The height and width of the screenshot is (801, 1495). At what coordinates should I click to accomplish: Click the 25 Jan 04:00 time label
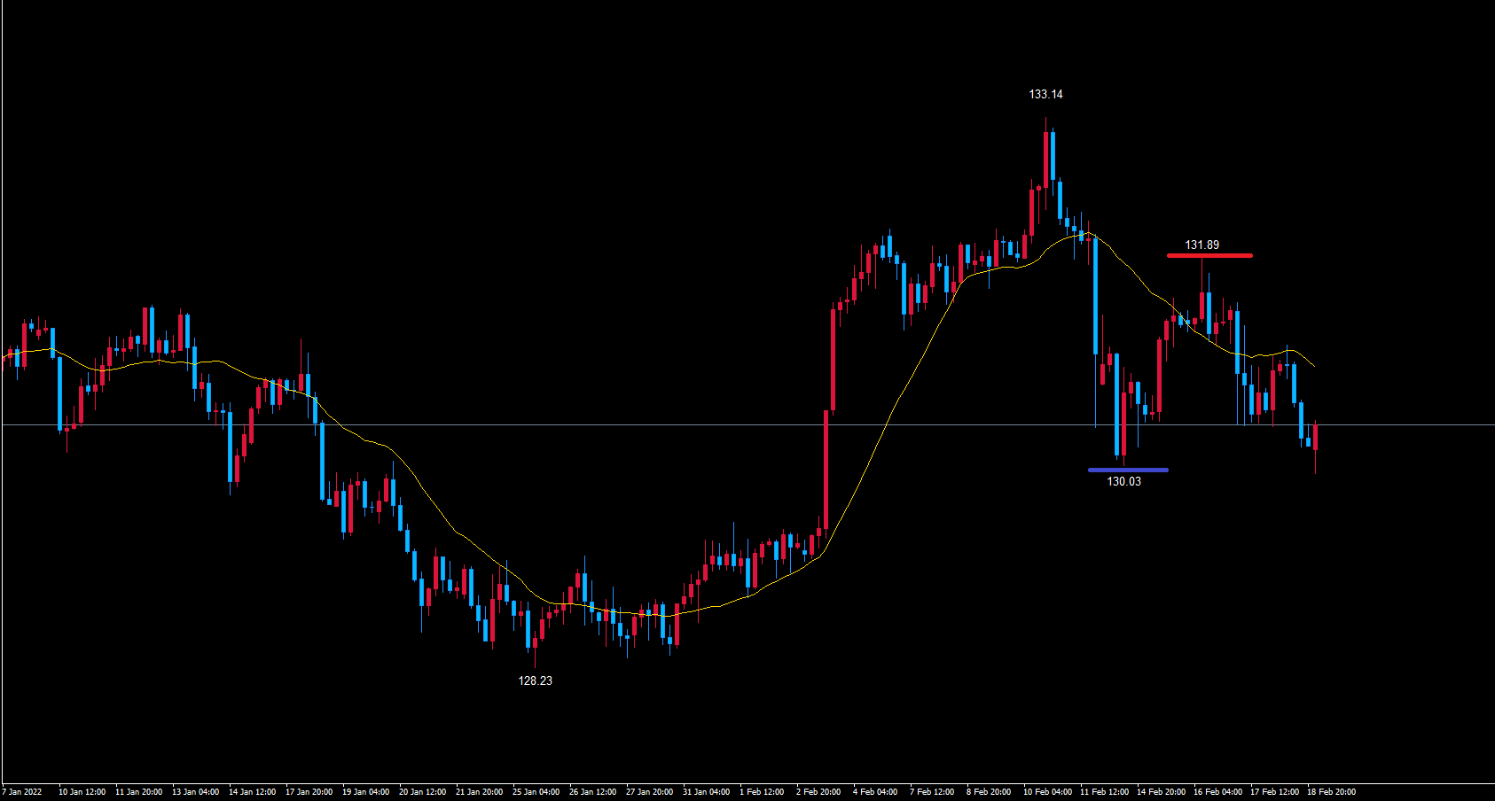(x=536, y=792)
